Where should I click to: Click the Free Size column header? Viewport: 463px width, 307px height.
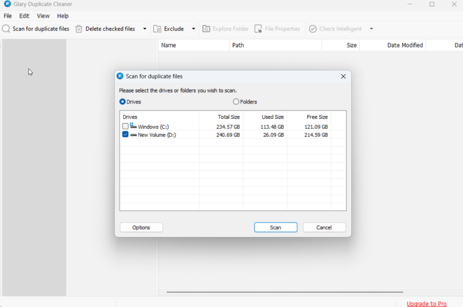309,117
